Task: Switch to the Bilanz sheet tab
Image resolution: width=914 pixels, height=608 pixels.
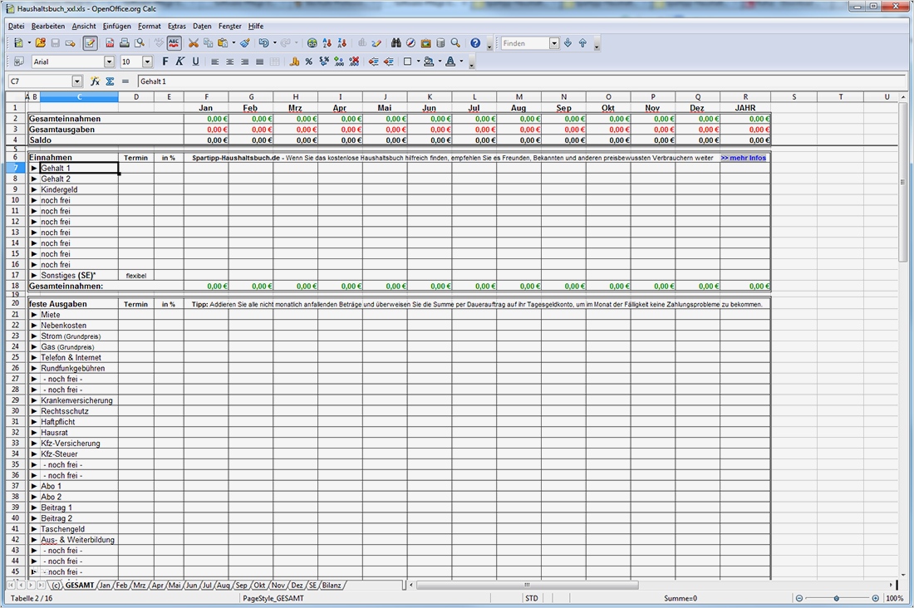Action: tap(332, 586)
